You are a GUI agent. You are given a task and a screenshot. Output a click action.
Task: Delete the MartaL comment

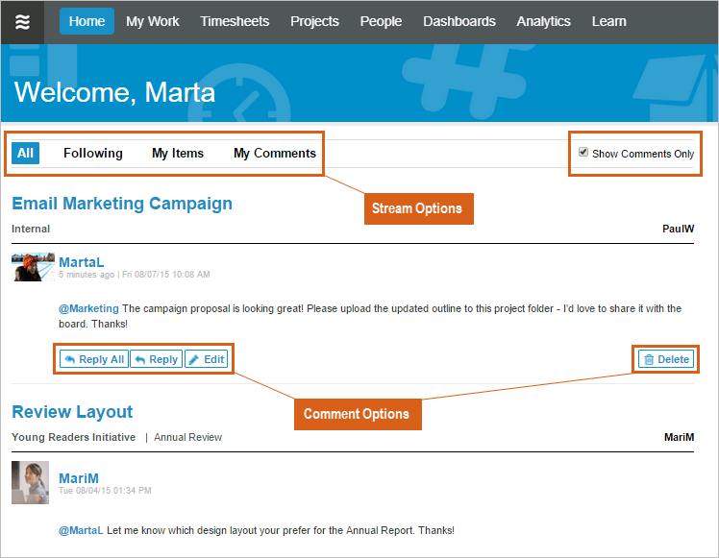pos(665,359)
